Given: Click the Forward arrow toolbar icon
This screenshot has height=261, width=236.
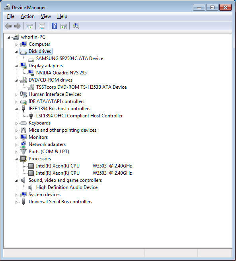Looking at the screenshot, I should pos(18,26).
